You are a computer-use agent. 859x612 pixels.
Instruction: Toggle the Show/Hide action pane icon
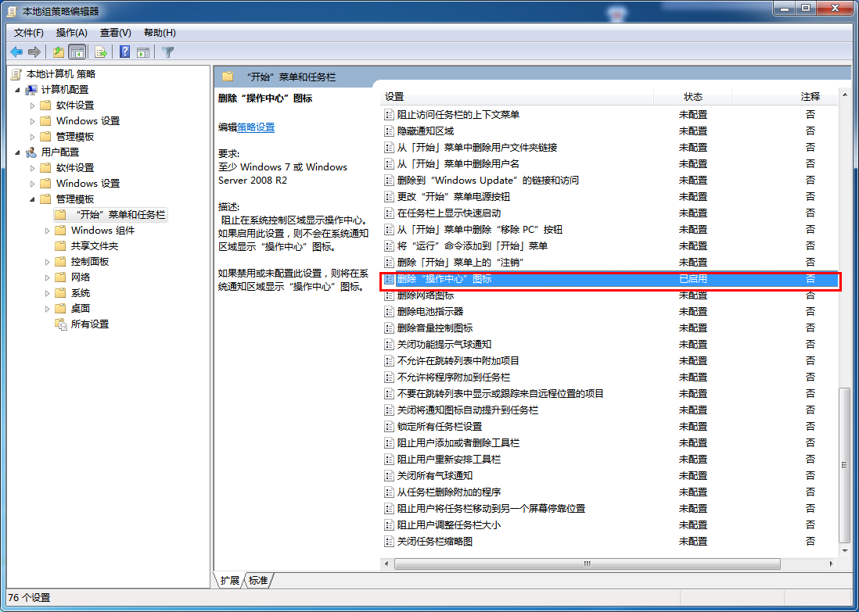(x=143, y=52)
